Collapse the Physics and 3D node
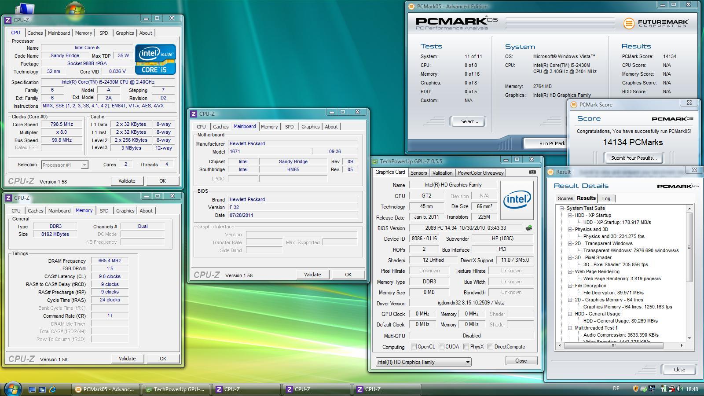 pyautogui.click(x=570, y=230)
